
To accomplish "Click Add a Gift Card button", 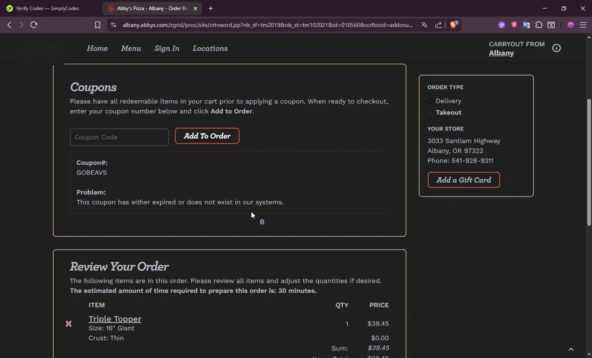I will tap(464, 180).
